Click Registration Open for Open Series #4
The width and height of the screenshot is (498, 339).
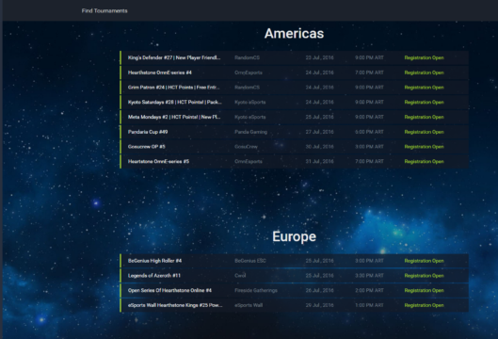tap(424, 290)
